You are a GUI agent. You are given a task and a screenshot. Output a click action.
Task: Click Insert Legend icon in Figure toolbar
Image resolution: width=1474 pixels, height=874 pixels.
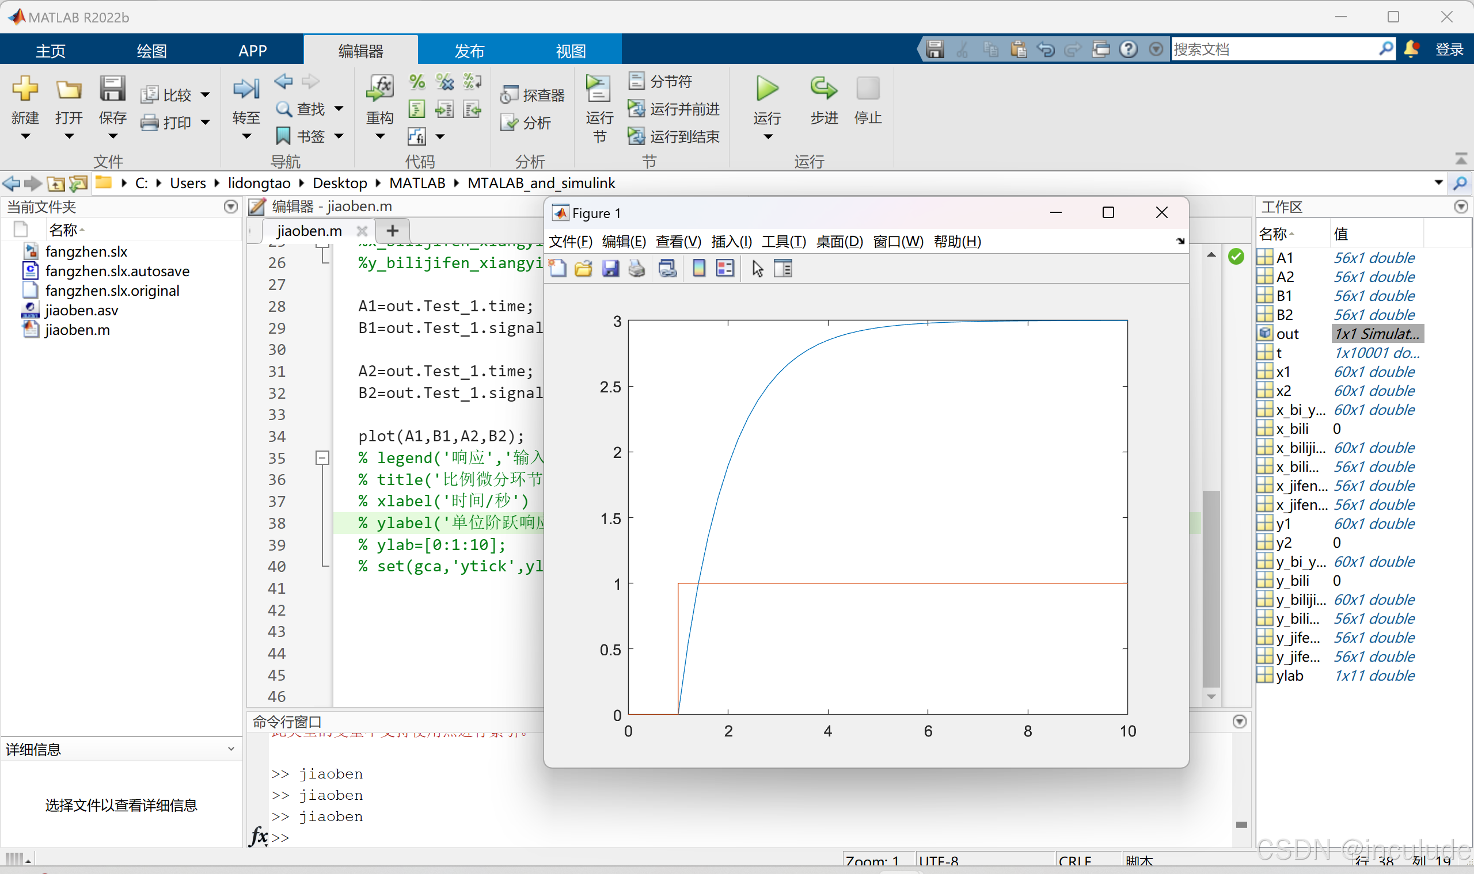[725, 269]
